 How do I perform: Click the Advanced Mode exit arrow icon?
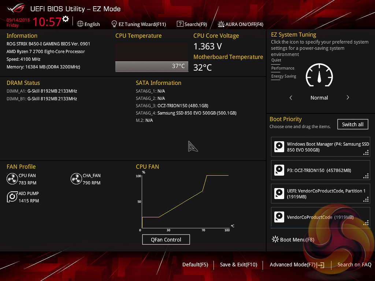point(320,265)
